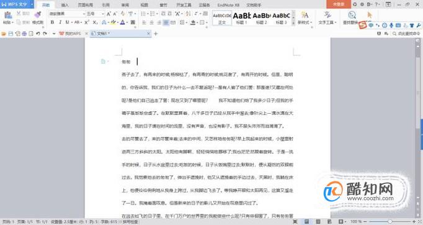423x225 pixels.
Task: Expand the bullet list dropdown arrow
Action: tap(147, 14)
